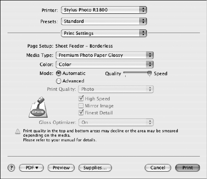Click the Epson ink bottle icon
The width and height of the screenshot is (207, 179).
click(x=38, y=107)
